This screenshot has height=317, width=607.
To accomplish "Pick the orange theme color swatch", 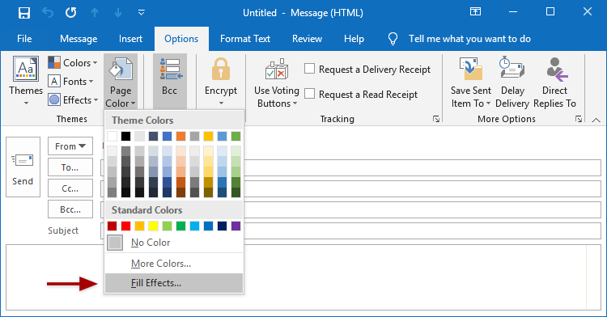I will (x=180, y=136).
